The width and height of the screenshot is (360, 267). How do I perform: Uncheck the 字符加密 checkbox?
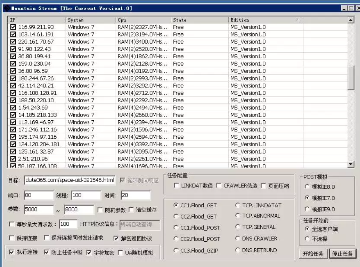click(x=89, y=252)
